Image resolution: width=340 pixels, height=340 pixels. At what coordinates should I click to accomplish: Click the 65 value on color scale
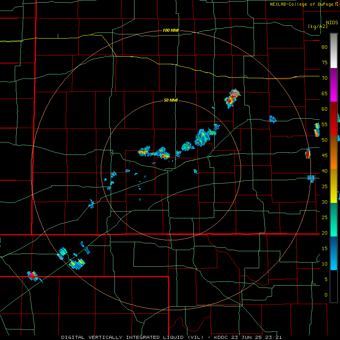pyautogui.click(x=325, y=93)
